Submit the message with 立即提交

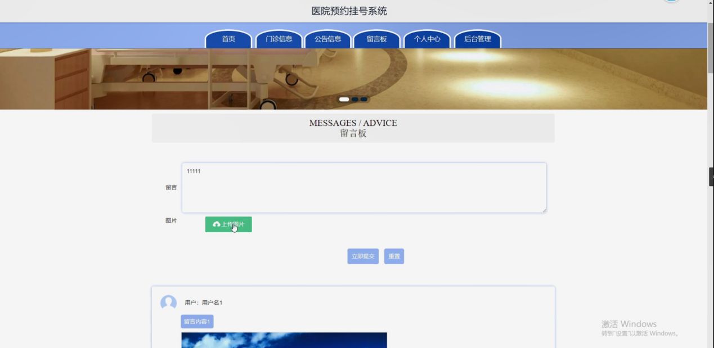pyautogui.click(x=363, y=256)
